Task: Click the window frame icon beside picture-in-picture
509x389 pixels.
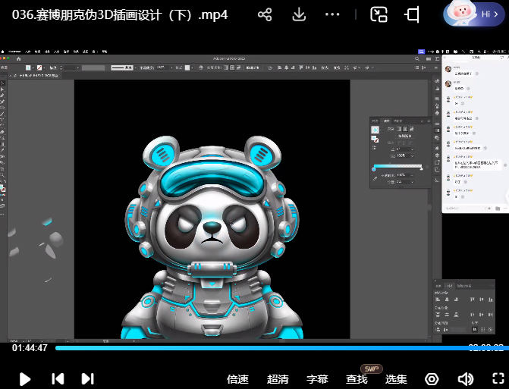Action: [x=413, y=14]
